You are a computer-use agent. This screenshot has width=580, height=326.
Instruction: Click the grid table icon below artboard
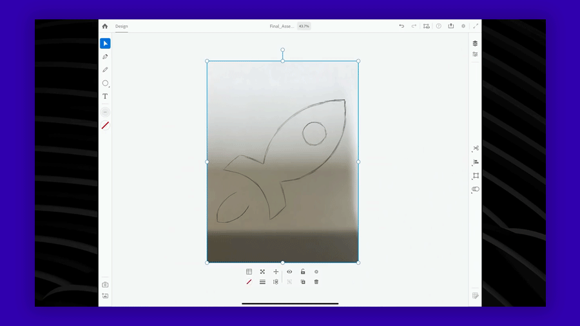point(249,272)
